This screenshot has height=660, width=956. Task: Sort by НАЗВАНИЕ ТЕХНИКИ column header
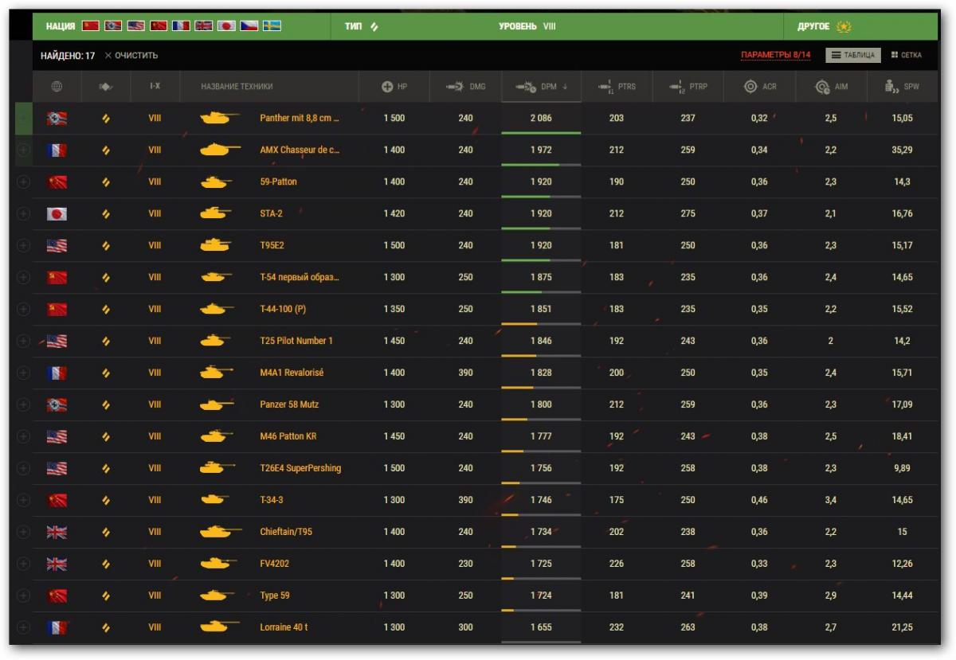tap(237, 86)
